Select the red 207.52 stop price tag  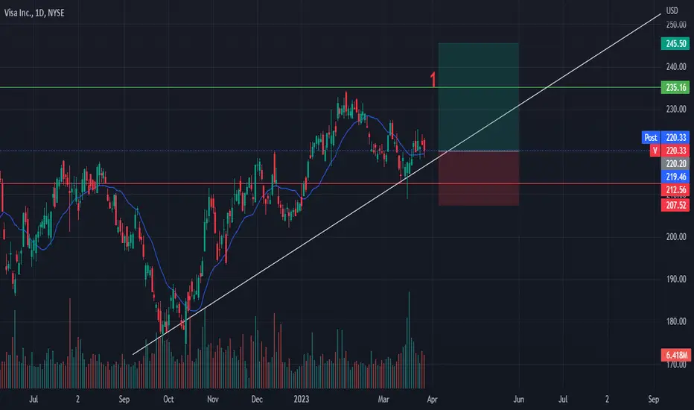click(675, 205)
